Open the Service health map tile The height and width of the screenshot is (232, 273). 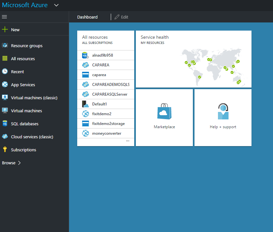point(194,59)
